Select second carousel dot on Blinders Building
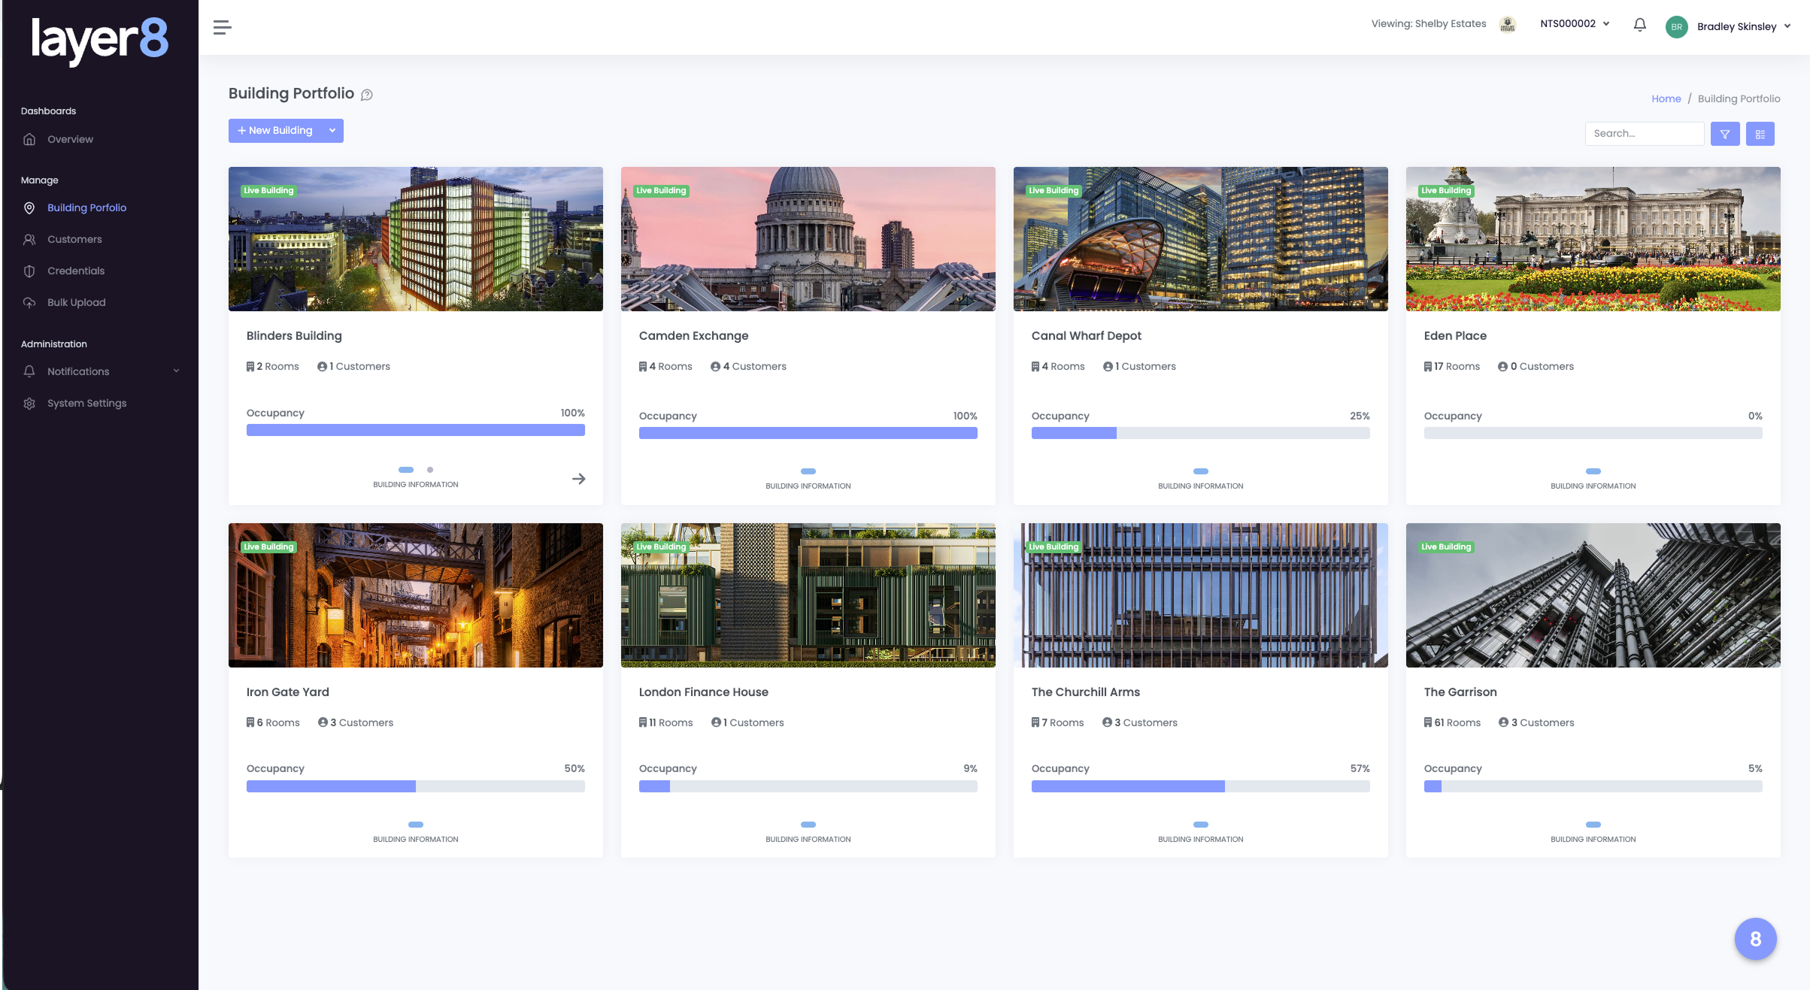The width and height of the screenshot is (1810, 990). (430, 470)
